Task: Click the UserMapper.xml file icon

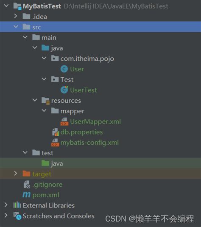Action: (64, 121)
